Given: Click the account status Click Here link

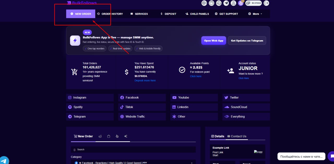Looking at the screenshot, I should click(x=244, y=78).
